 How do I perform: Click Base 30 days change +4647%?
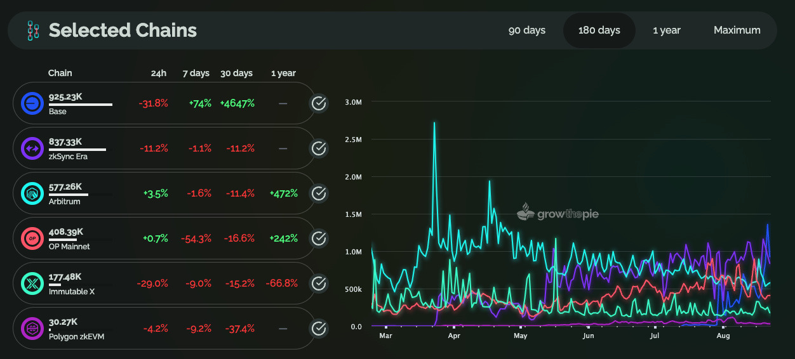[237, 103]
